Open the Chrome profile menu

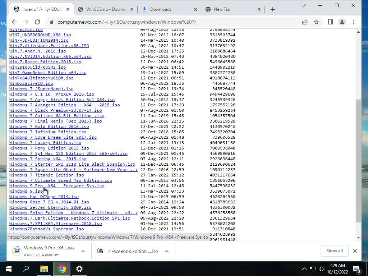pos(342,22)
